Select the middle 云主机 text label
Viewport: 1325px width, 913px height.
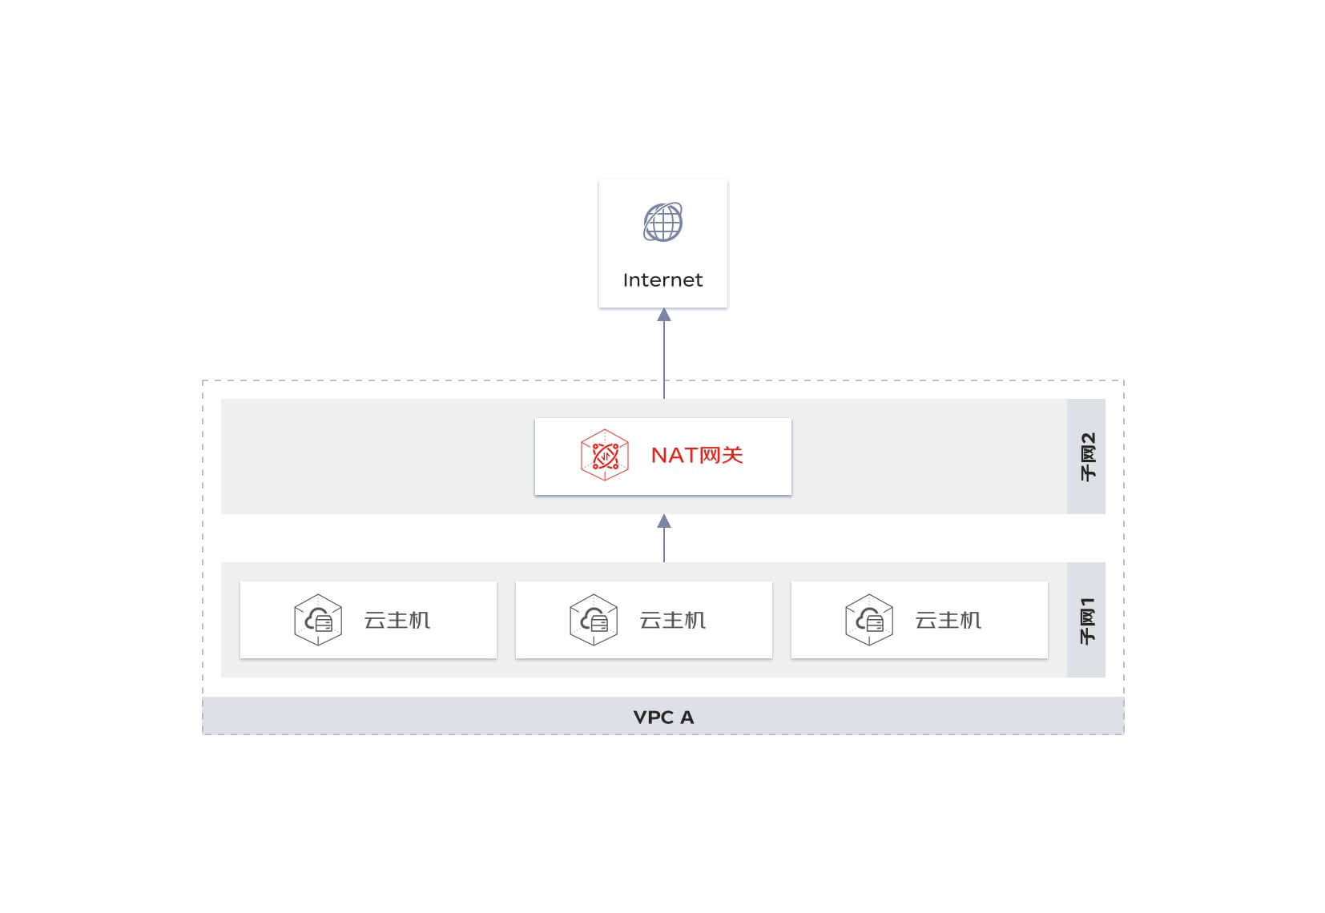pyautogui.click(x=673, y=620)
